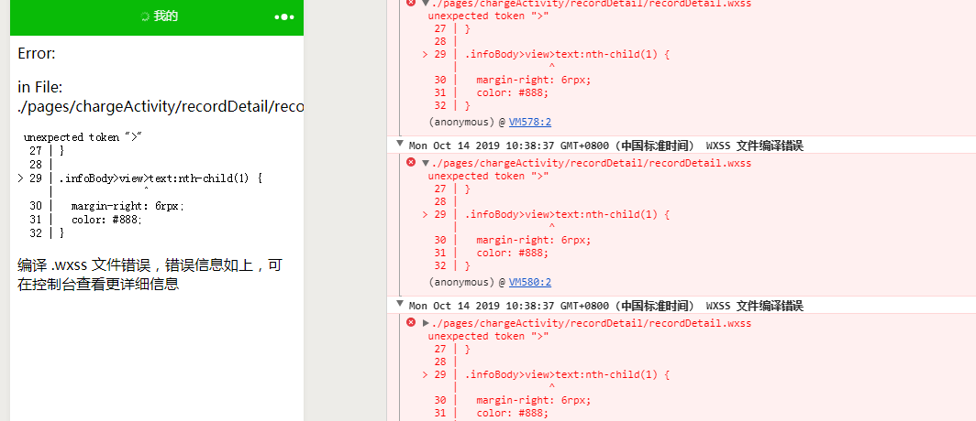Collapse the recordDetail.wxss error entry above the VM580:2 link
This screenshot has height=421, width=976.
click(x=426, y=163)
